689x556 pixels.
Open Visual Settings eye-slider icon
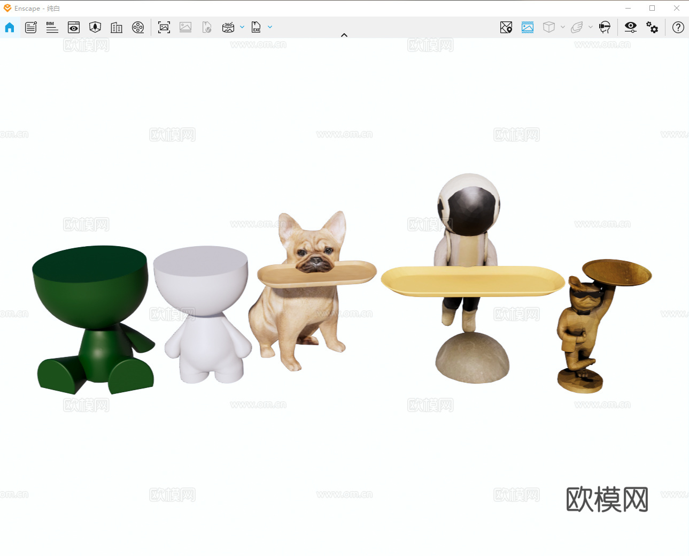631,27
